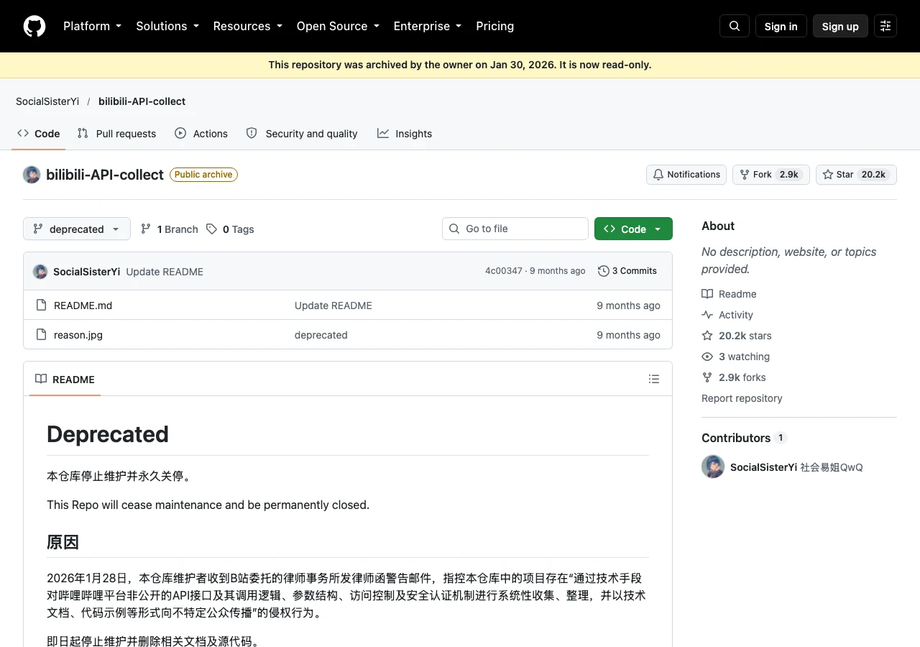Click the Report repository link
Viewport: 920px width, 647px height.
(x=742, y=398)
